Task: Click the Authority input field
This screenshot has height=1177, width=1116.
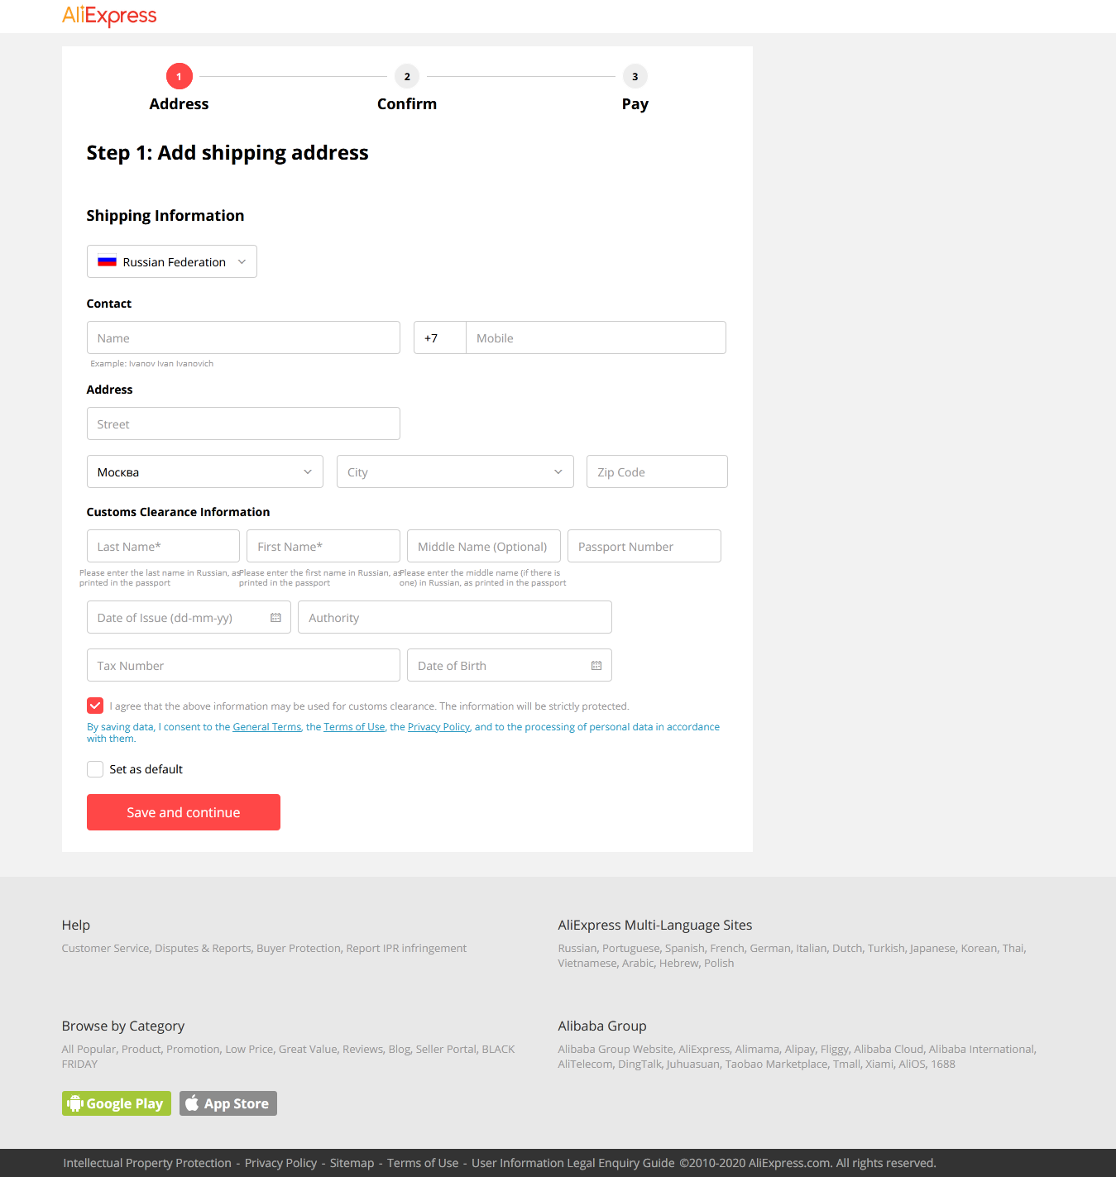Action: (455, 617)
